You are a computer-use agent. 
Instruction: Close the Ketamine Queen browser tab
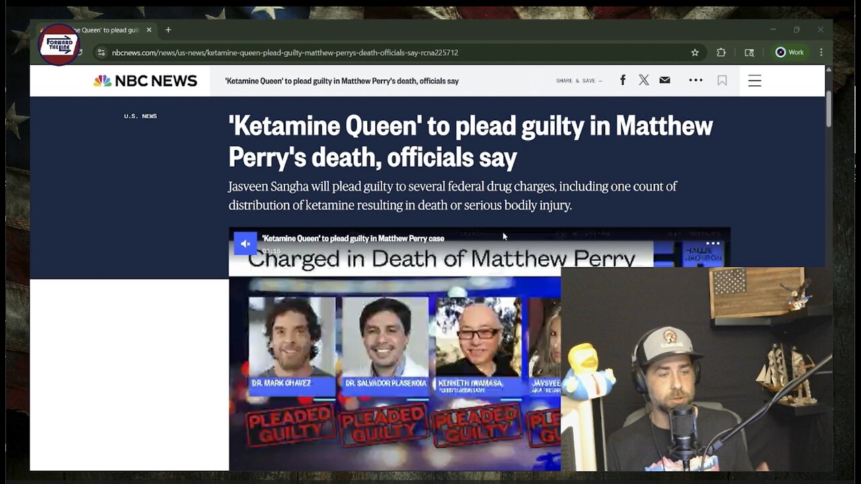(149, 30)
